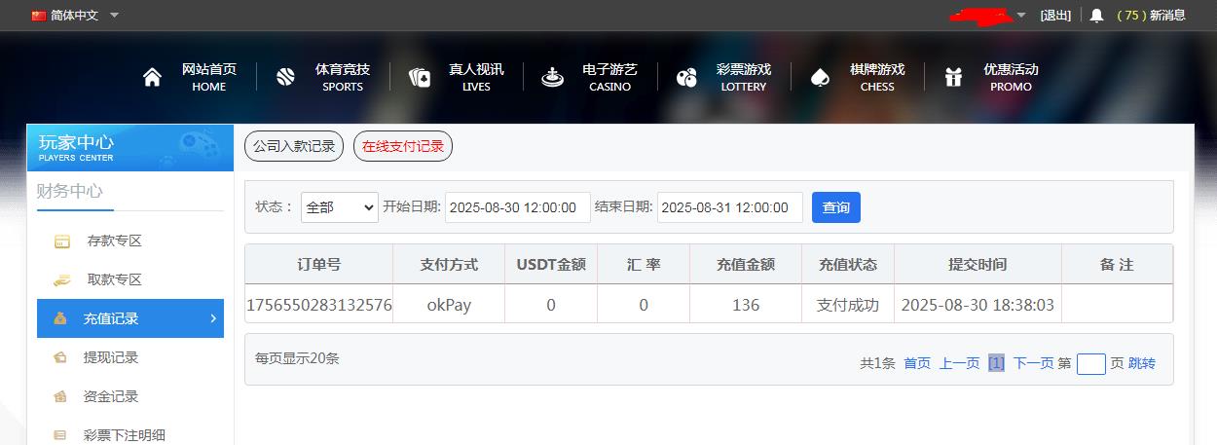Click the casino joystick icon
Screen dimensions: 1217x445
(553, 78)
